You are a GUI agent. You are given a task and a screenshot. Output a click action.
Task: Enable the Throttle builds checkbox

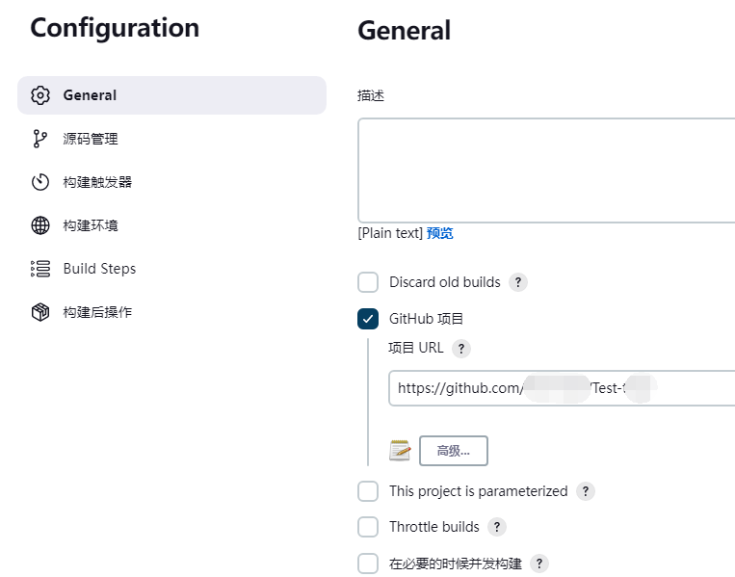(x=368, y=527)
